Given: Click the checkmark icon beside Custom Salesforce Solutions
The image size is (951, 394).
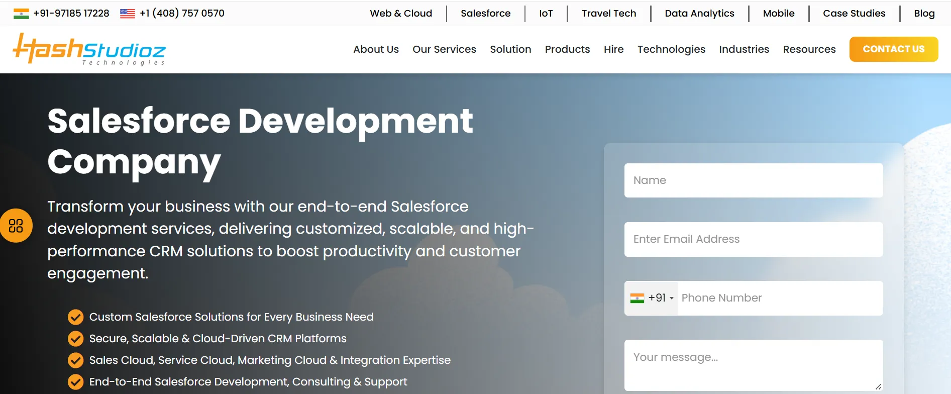Looking at the screenshot, I should click(x=75, y=317).
